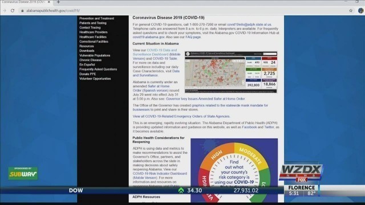Open Contact Tracing sidebar item

click(x=90, y=28)
